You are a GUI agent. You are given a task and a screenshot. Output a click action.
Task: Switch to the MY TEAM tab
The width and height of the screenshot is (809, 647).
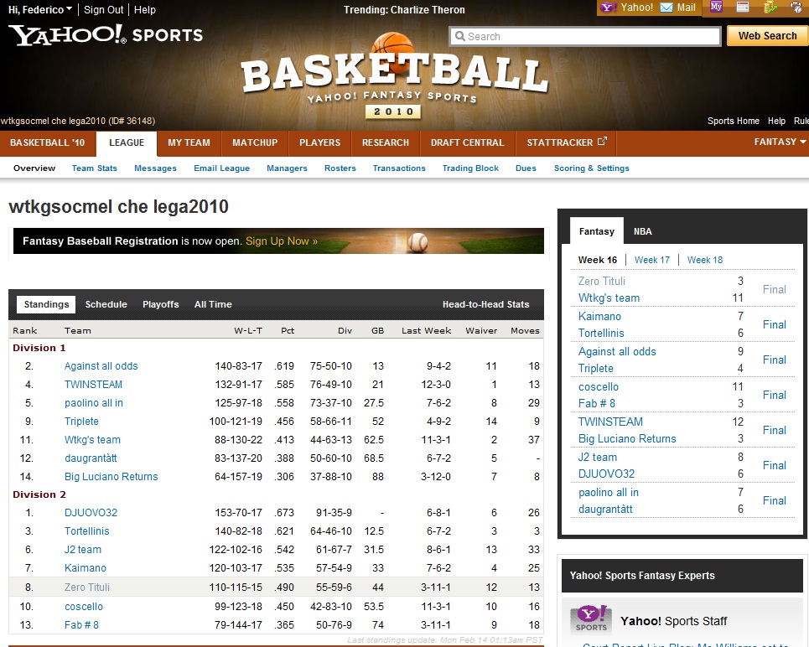pos(189,142)
